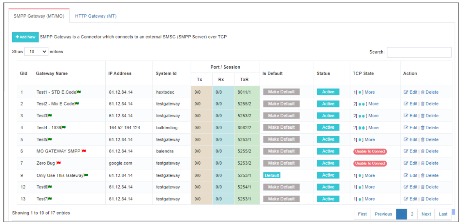The image size is (462, 224).
Task: Click the green flag beside Test7
Action: pos(50,199)
